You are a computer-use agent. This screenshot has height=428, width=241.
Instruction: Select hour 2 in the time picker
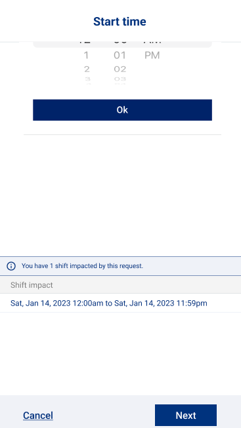[x=87, y=69]
